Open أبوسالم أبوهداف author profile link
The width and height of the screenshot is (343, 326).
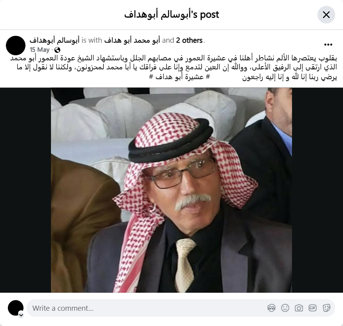tap(54, 40)
